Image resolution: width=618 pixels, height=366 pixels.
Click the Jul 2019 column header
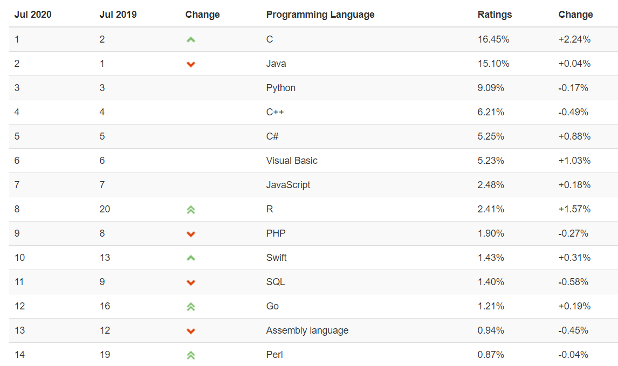[x=118, y=15]
